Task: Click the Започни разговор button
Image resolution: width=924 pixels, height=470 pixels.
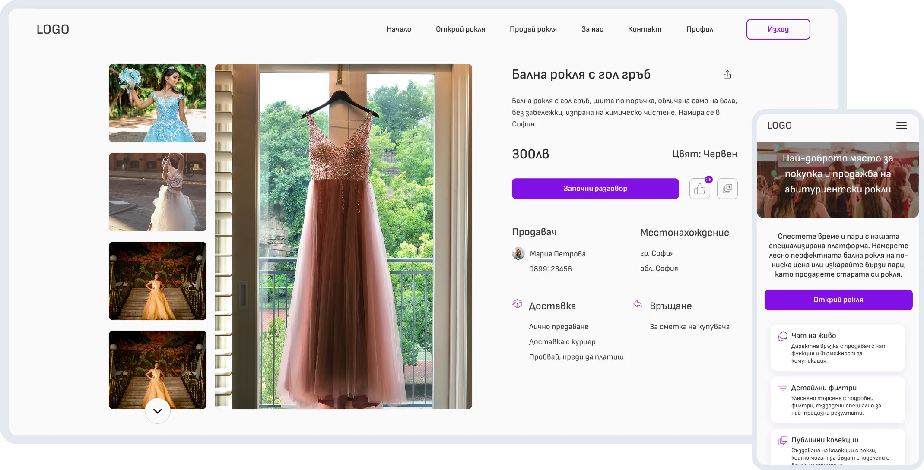Action: (x=595, y=189)
